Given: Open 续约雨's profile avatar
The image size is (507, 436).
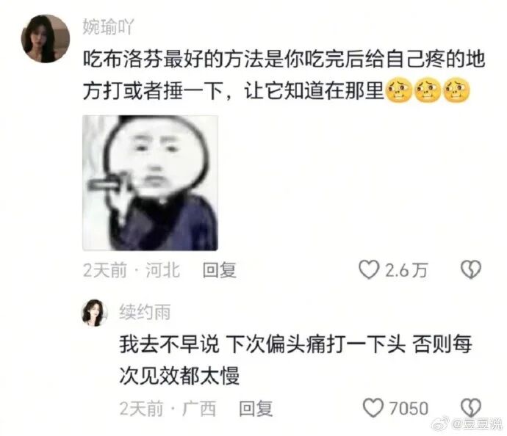Looking at the screenshot, I should 94,313.
